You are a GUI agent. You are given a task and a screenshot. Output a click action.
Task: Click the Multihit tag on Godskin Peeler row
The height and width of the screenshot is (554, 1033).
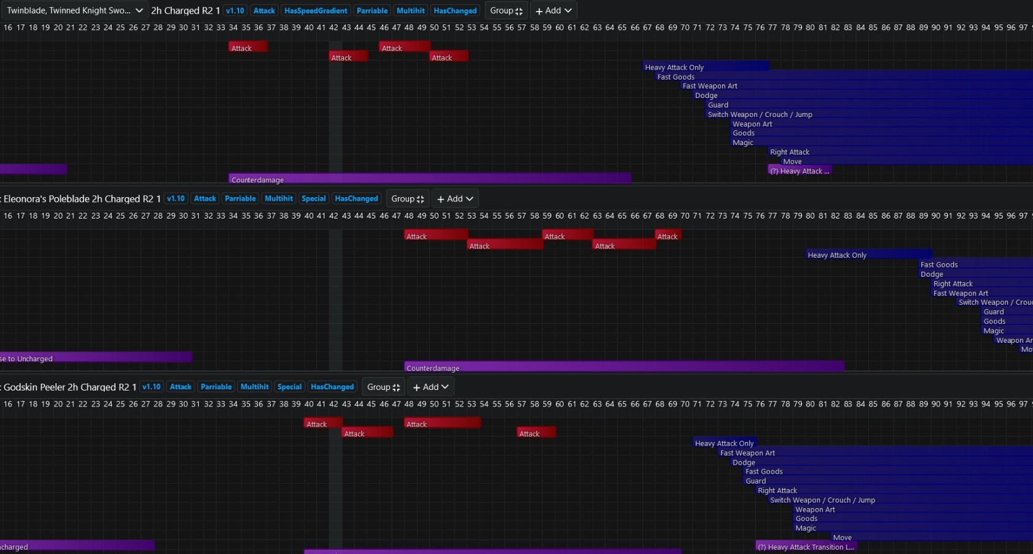point(254,387)
